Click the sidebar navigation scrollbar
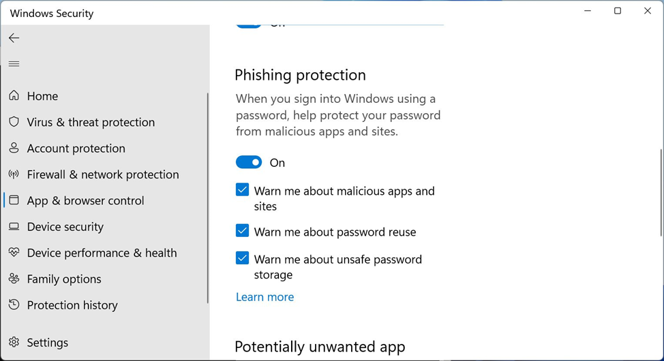The image size is (664, 361). pyautogui.click(x=207, y=198)
